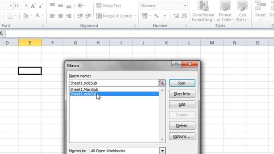
Task: Click the formula bar input
Action: pyautogui.click(x=140, y=34)
